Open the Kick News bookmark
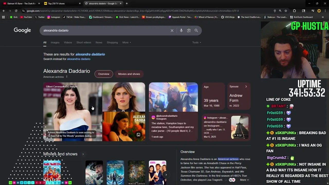The image size is (329, 185). coord(127,17)
